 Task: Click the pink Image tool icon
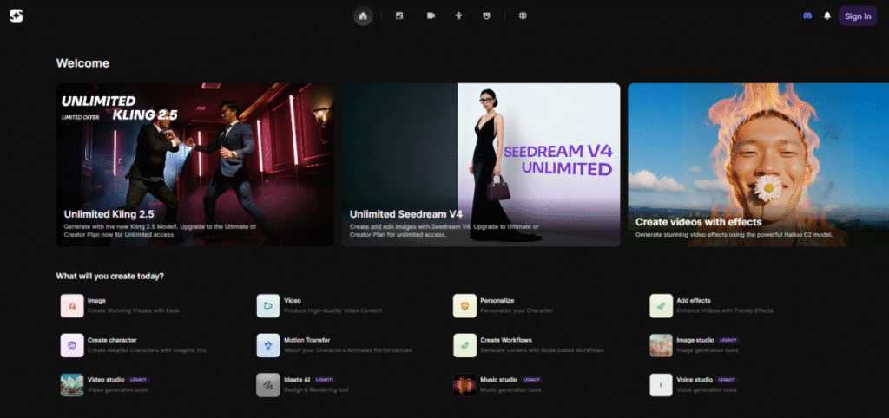pos(72,306)
